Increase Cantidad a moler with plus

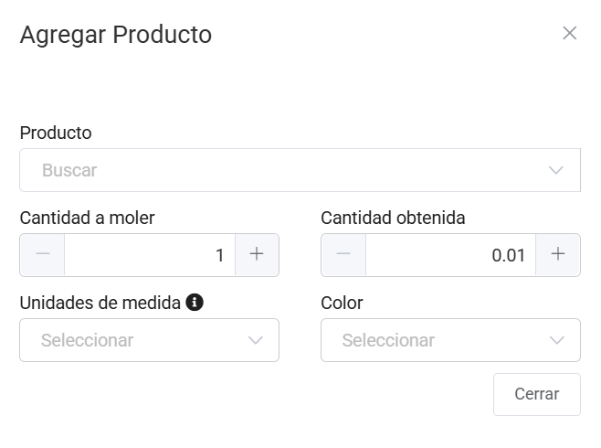257,255
